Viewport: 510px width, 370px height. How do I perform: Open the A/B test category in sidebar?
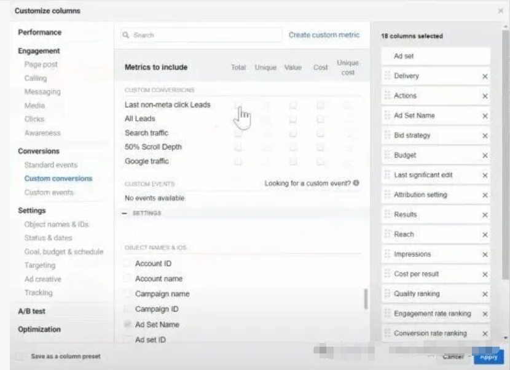[32, 311]
